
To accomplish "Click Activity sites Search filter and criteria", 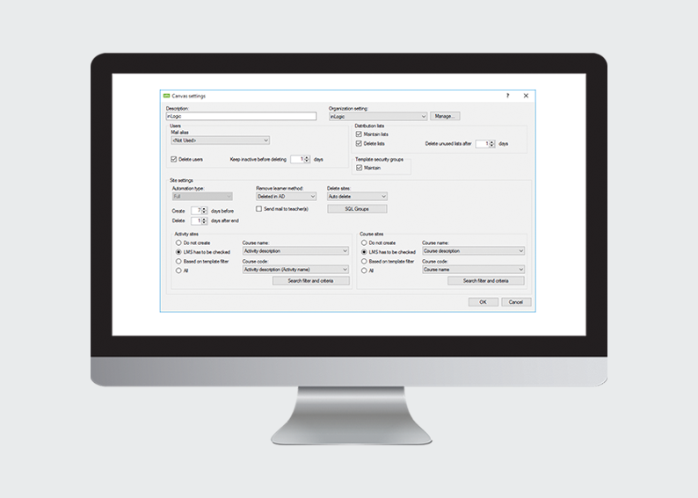I will coord(310,281).
